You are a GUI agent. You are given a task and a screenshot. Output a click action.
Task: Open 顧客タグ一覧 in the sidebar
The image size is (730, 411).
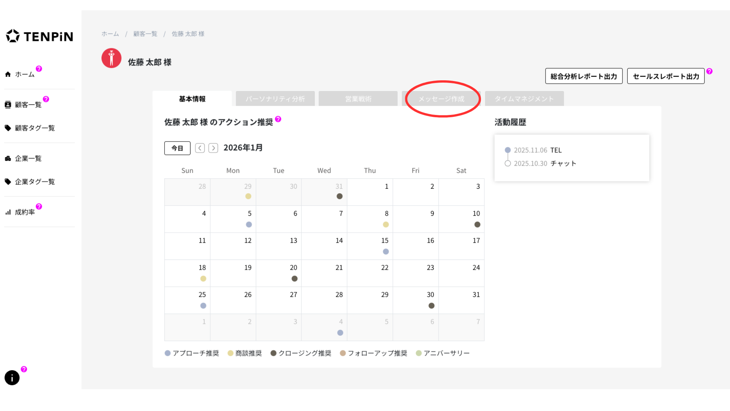click(x=35, y=128)
